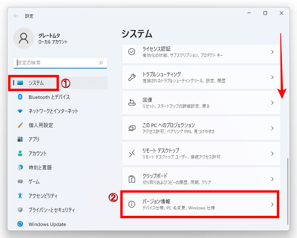The height and width of the screenshot is (238, 297).
Task: Click text デバイス仕様、PC 名変更、Windows 仕様
Action: [178, 208]
